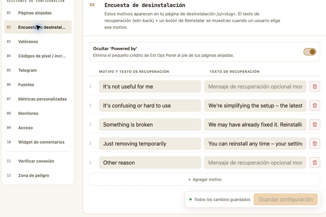326x217 pixels.
Task: Go to Zona de peligro
Action: pyautogui.click(x=38, y=175)
